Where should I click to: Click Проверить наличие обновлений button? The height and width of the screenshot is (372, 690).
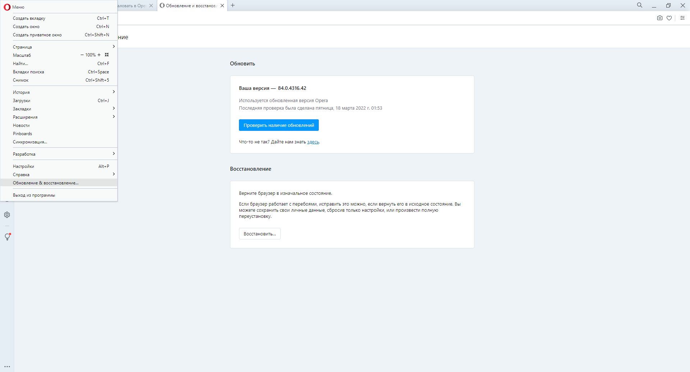pyautogui.click(x=279, y=125)
